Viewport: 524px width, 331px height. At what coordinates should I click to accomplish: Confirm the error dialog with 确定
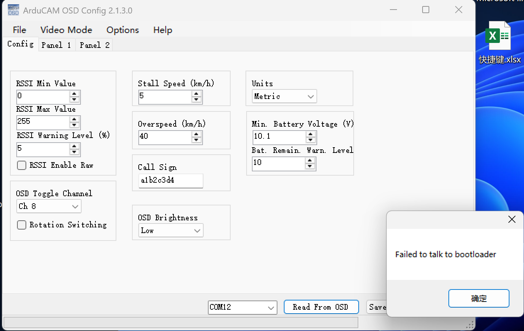[479, 298]
